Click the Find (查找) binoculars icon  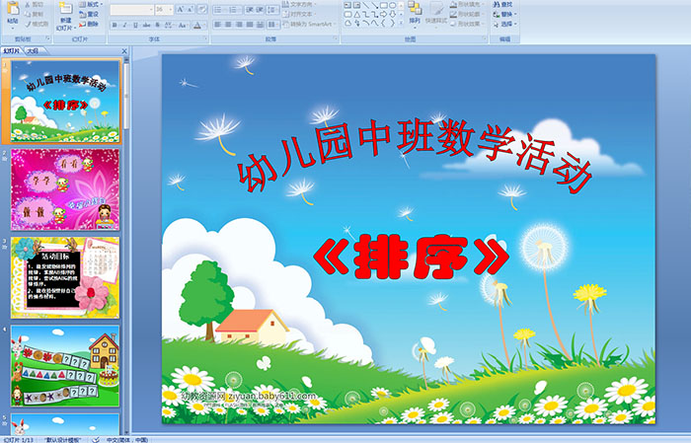tap(497, 4)
